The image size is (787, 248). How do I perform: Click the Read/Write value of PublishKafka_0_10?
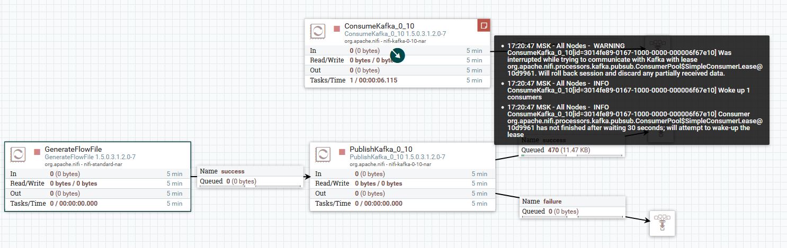(x=379, y=183)
